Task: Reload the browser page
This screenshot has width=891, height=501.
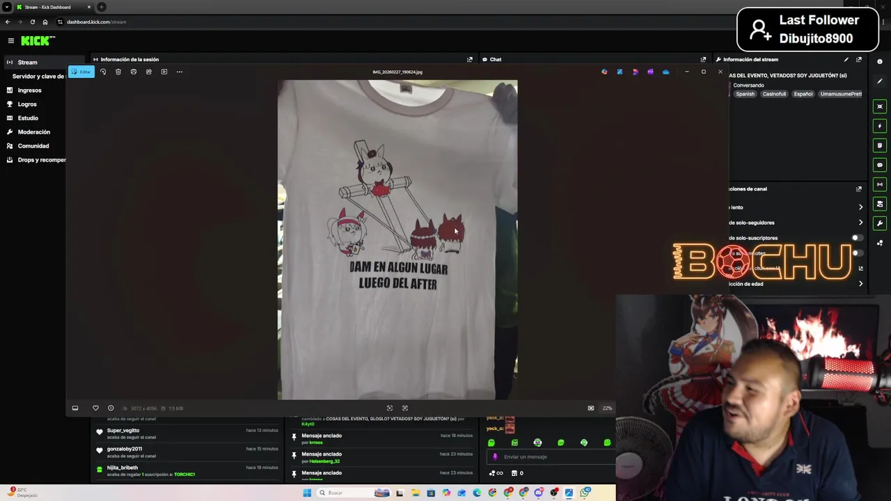Action: 32,22
